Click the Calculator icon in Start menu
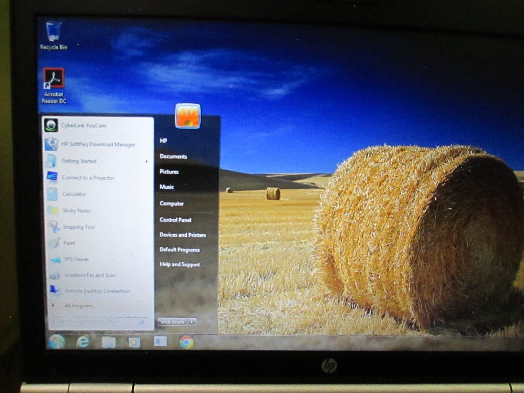524x393 pixels. 52,194
